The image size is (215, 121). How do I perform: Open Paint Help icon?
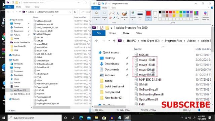(x=212, y=8)
